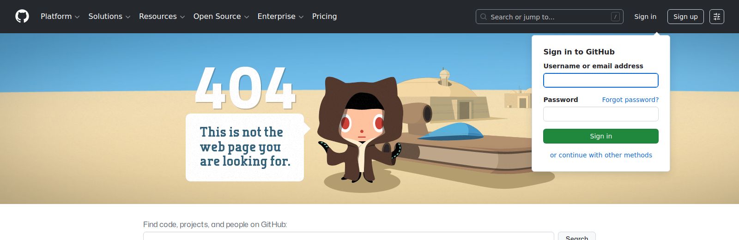Go to the Pricing page

pos(324,17)
